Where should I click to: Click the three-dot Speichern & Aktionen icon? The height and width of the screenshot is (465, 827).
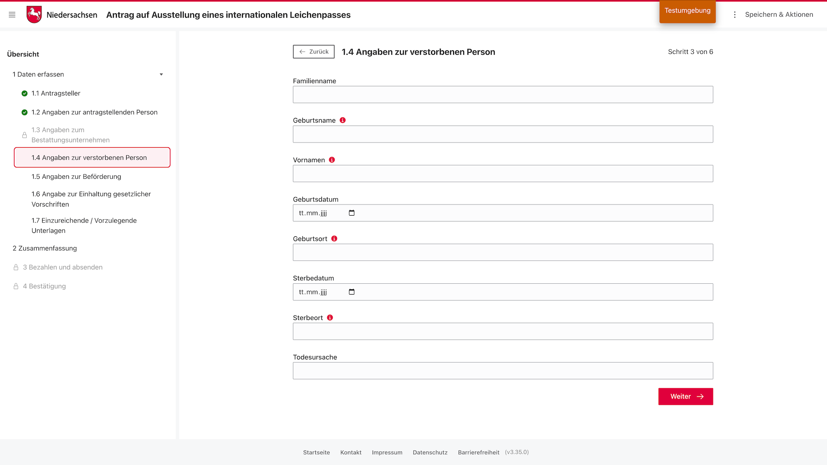click(x=735, y=15)
